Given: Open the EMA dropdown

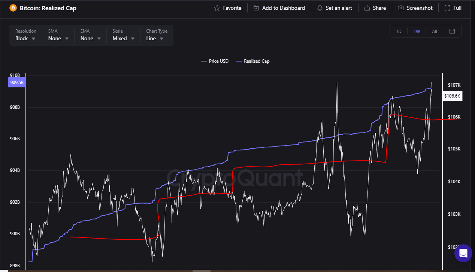Looking at the screenshot, I should pyautogui.click(x=91, y=38).
